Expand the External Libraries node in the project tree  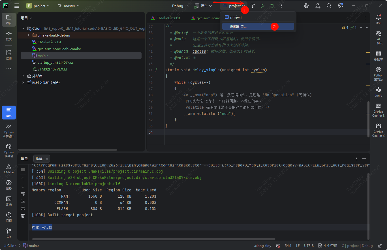click(x=23, y=76)
